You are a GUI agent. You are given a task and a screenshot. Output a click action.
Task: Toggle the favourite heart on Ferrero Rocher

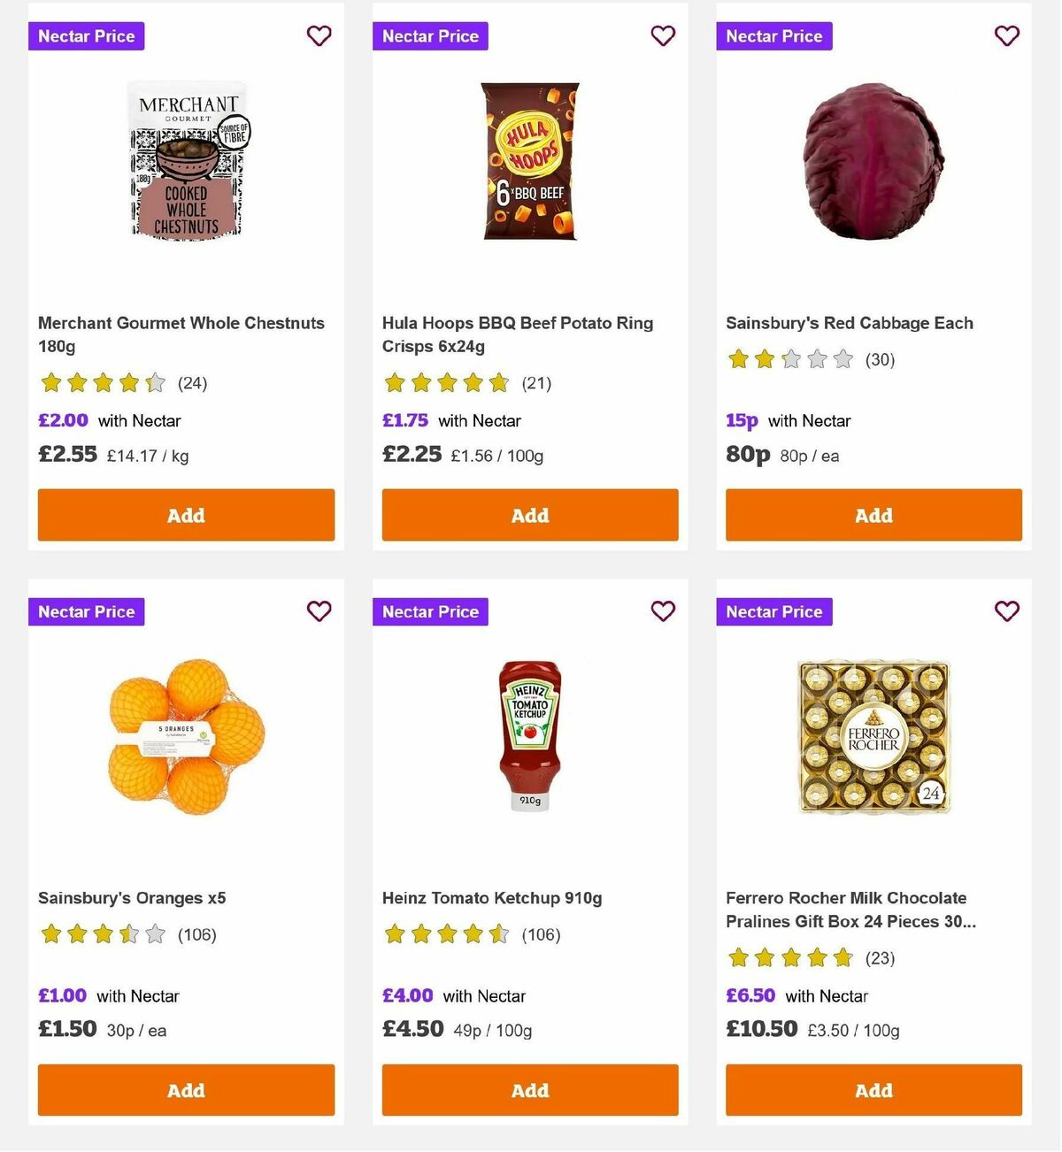[x=1007, y=611]
